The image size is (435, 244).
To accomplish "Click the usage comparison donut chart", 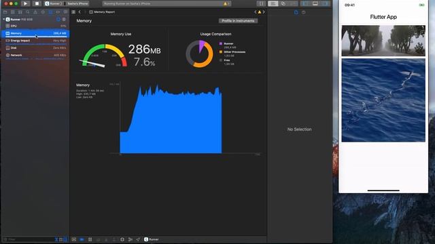I will coord(199,54).
